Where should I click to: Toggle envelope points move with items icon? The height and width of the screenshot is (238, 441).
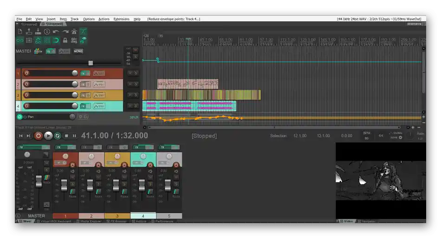coord(38,40)
